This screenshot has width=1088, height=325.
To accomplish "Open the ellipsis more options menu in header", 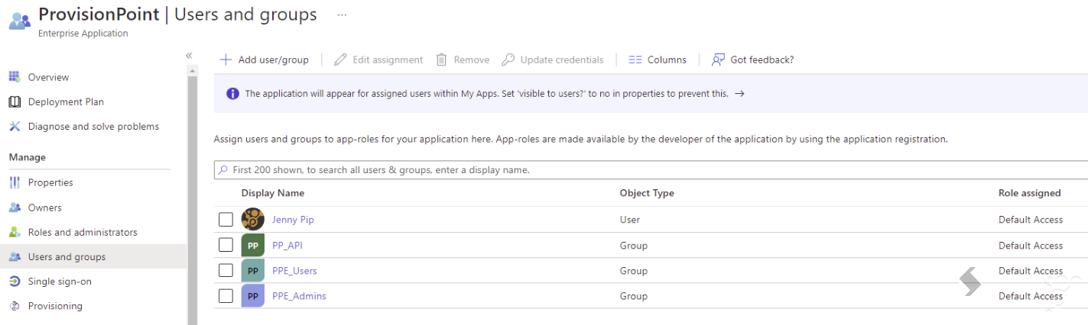I will (342, 14).
